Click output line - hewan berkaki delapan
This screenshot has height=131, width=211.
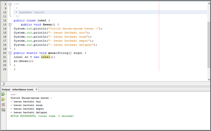click(29, 112)
